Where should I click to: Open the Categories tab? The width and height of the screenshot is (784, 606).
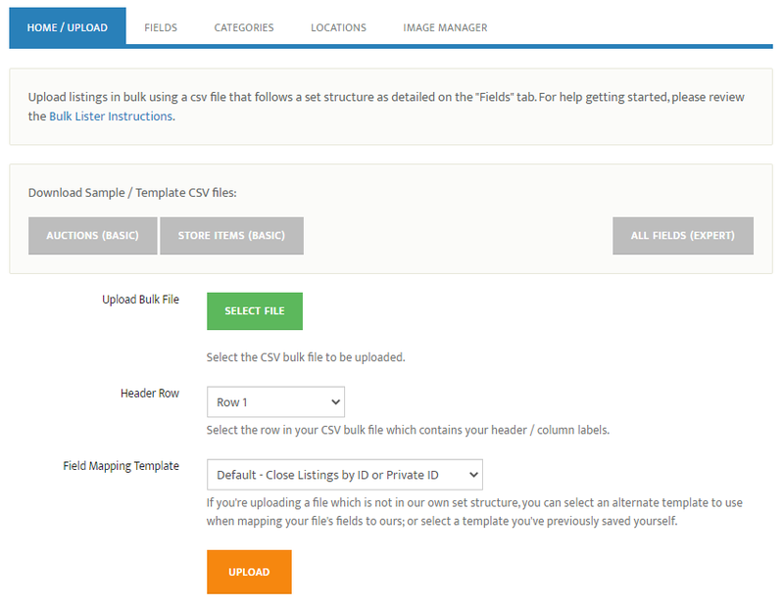[x=244, y=27]
